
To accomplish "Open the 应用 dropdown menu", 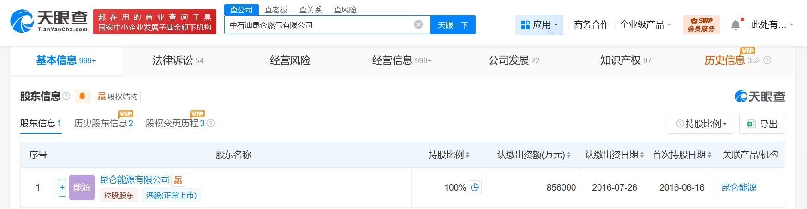I will 539,25.
